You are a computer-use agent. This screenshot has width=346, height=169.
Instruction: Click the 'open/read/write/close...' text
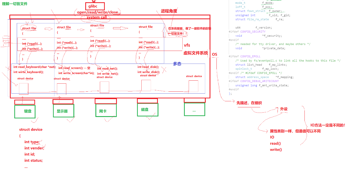pos(99,12)
